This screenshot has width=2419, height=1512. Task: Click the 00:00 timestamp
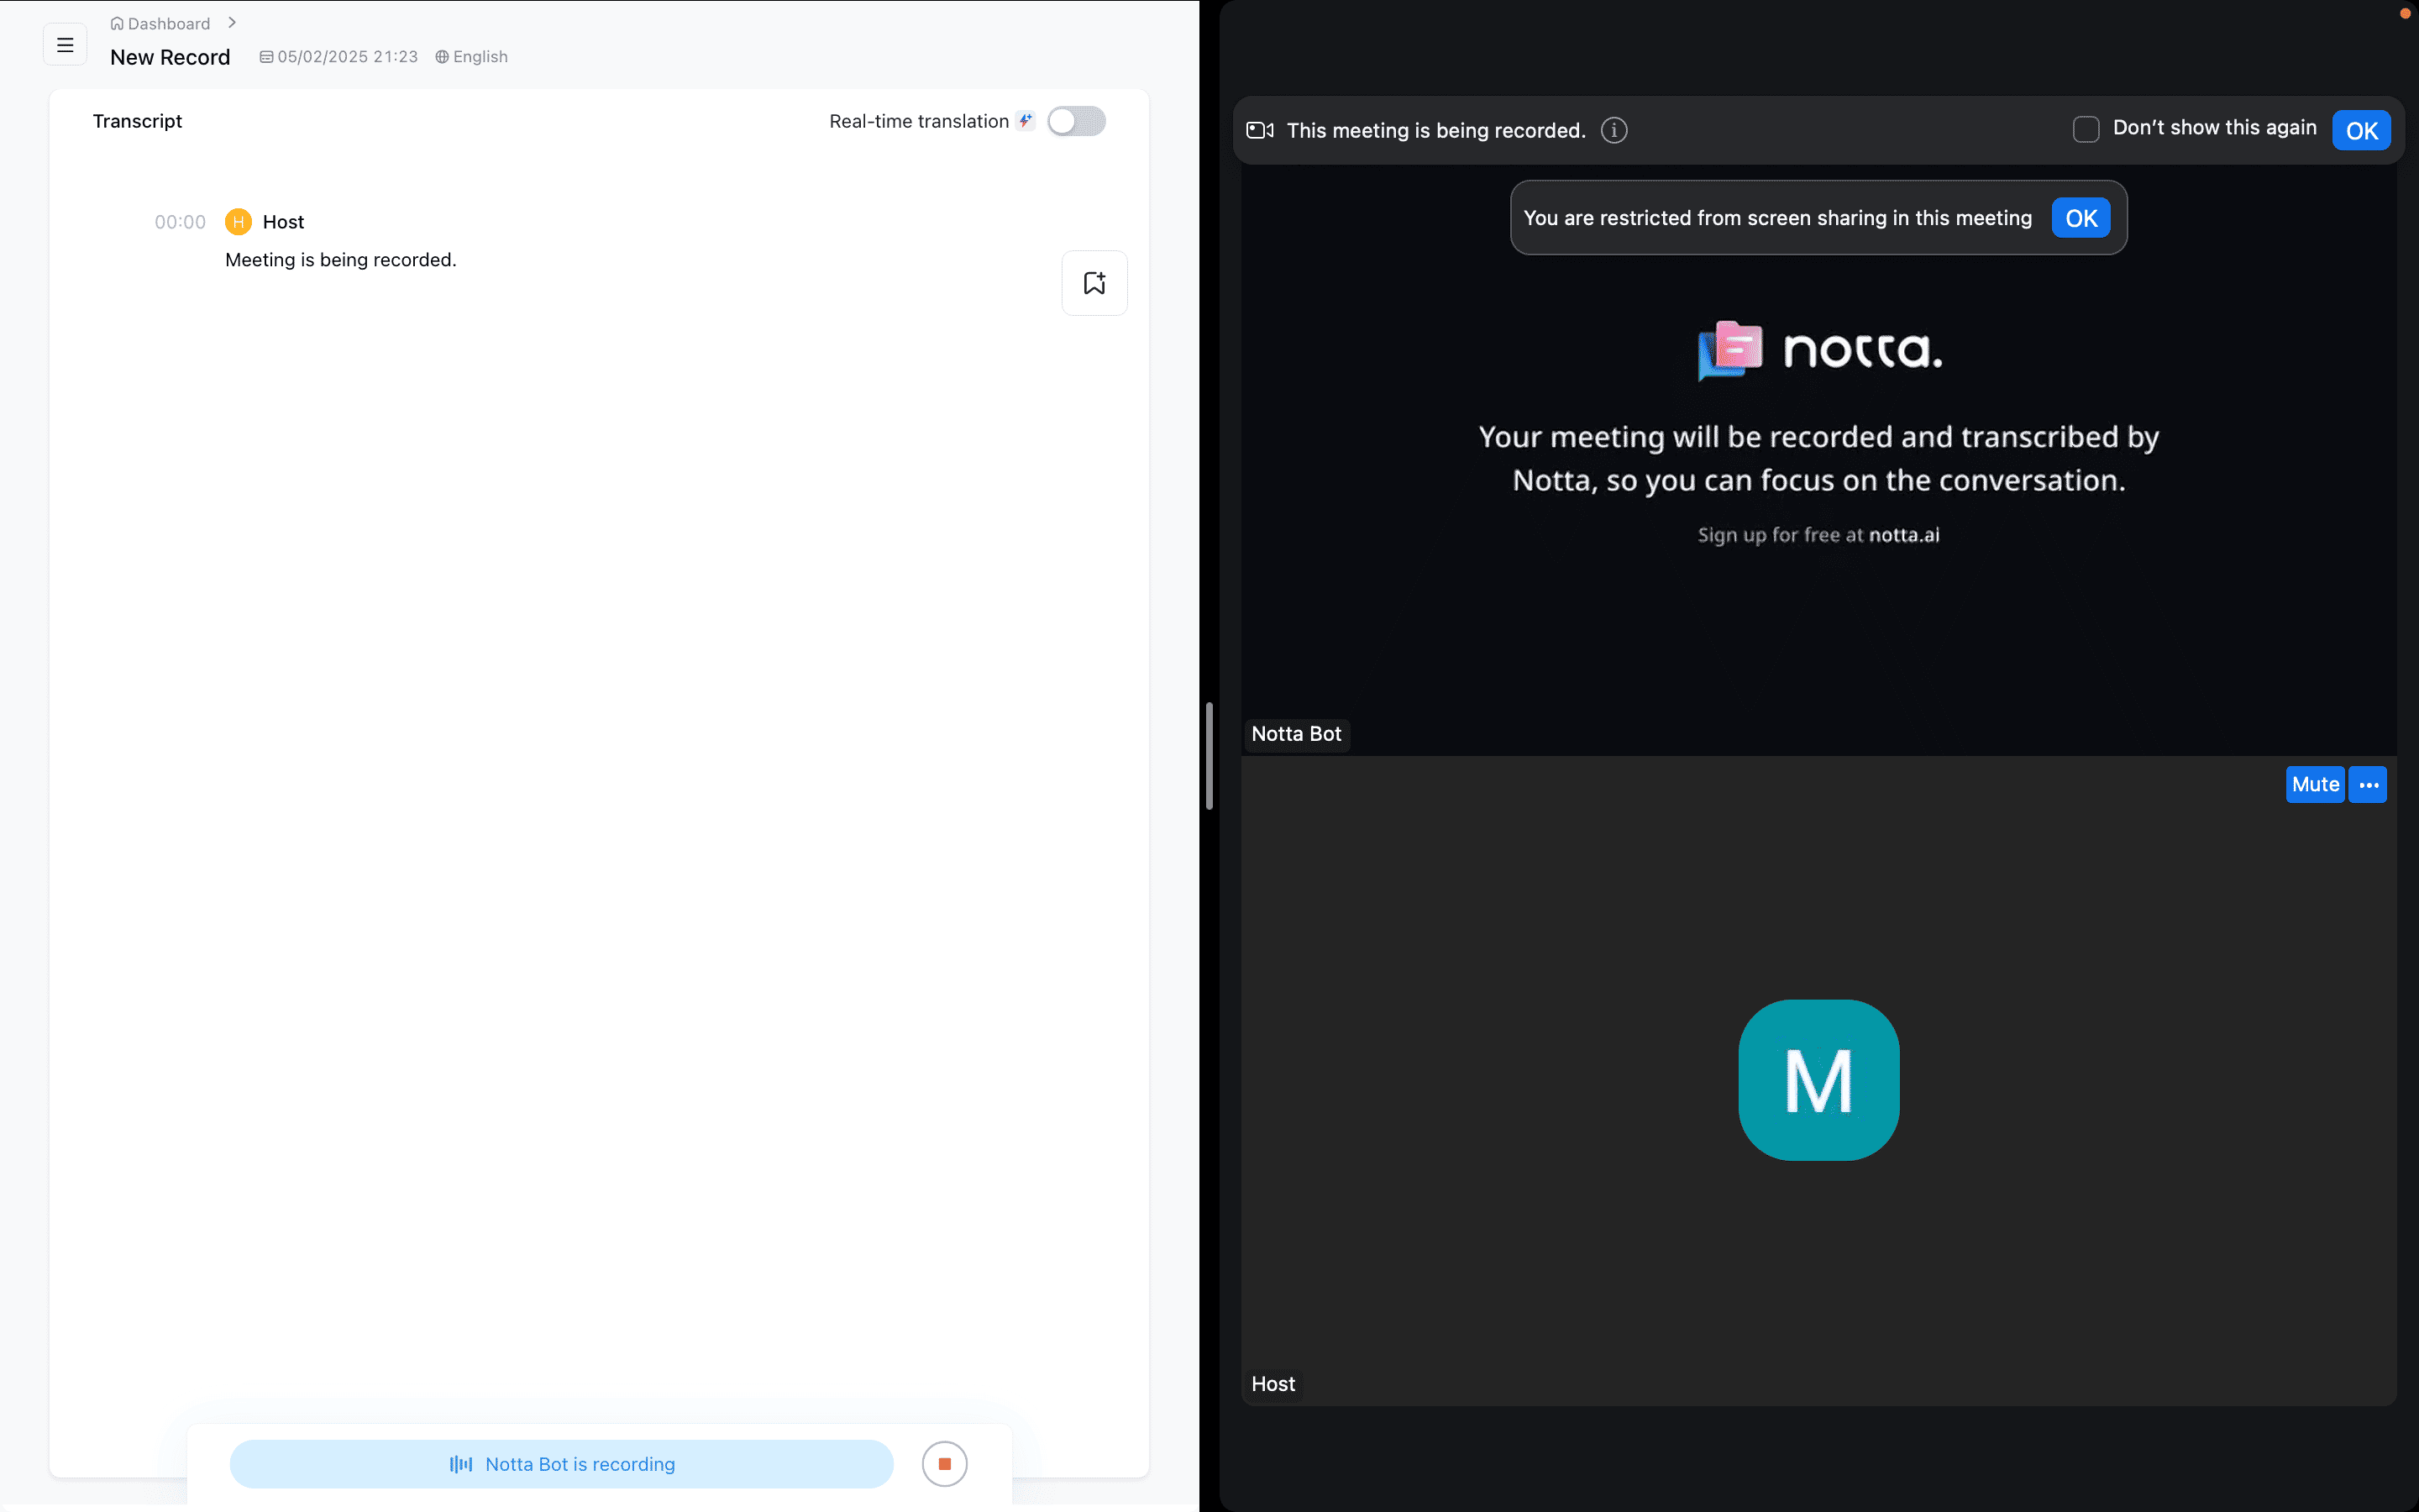(x=180, y=222)
